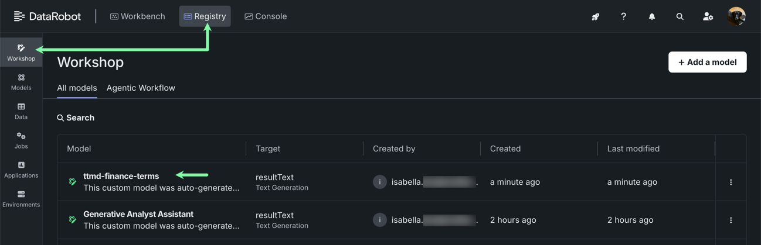Click the Add a model button
761x245 pixels.
coord(707,62)
